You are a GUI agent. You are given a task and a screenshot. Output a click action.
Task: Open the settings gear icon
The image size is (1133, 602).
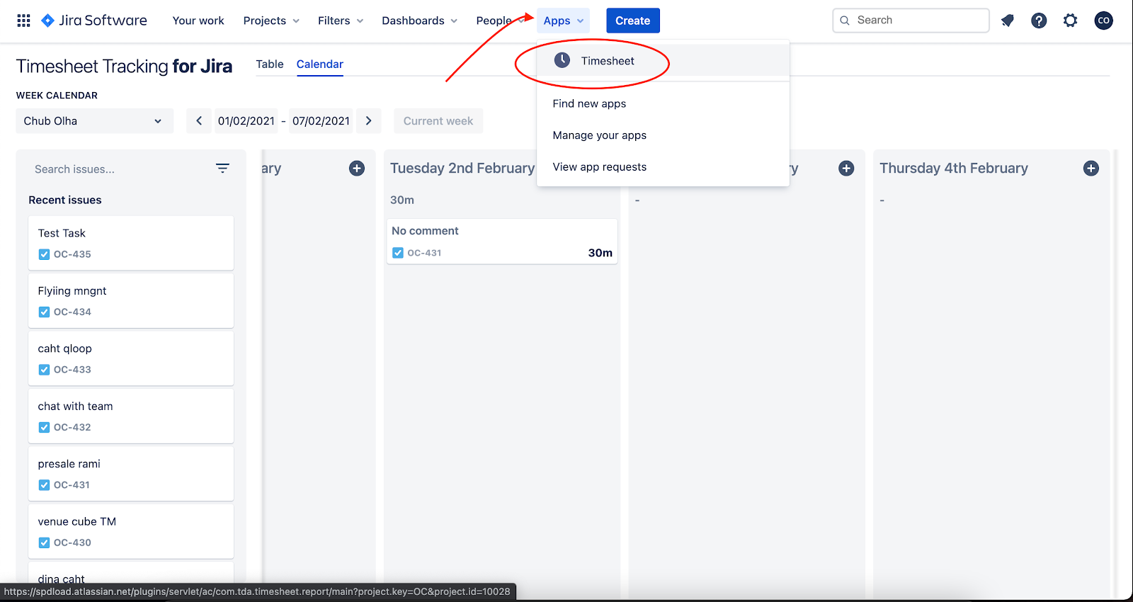tap(1071, 21)
